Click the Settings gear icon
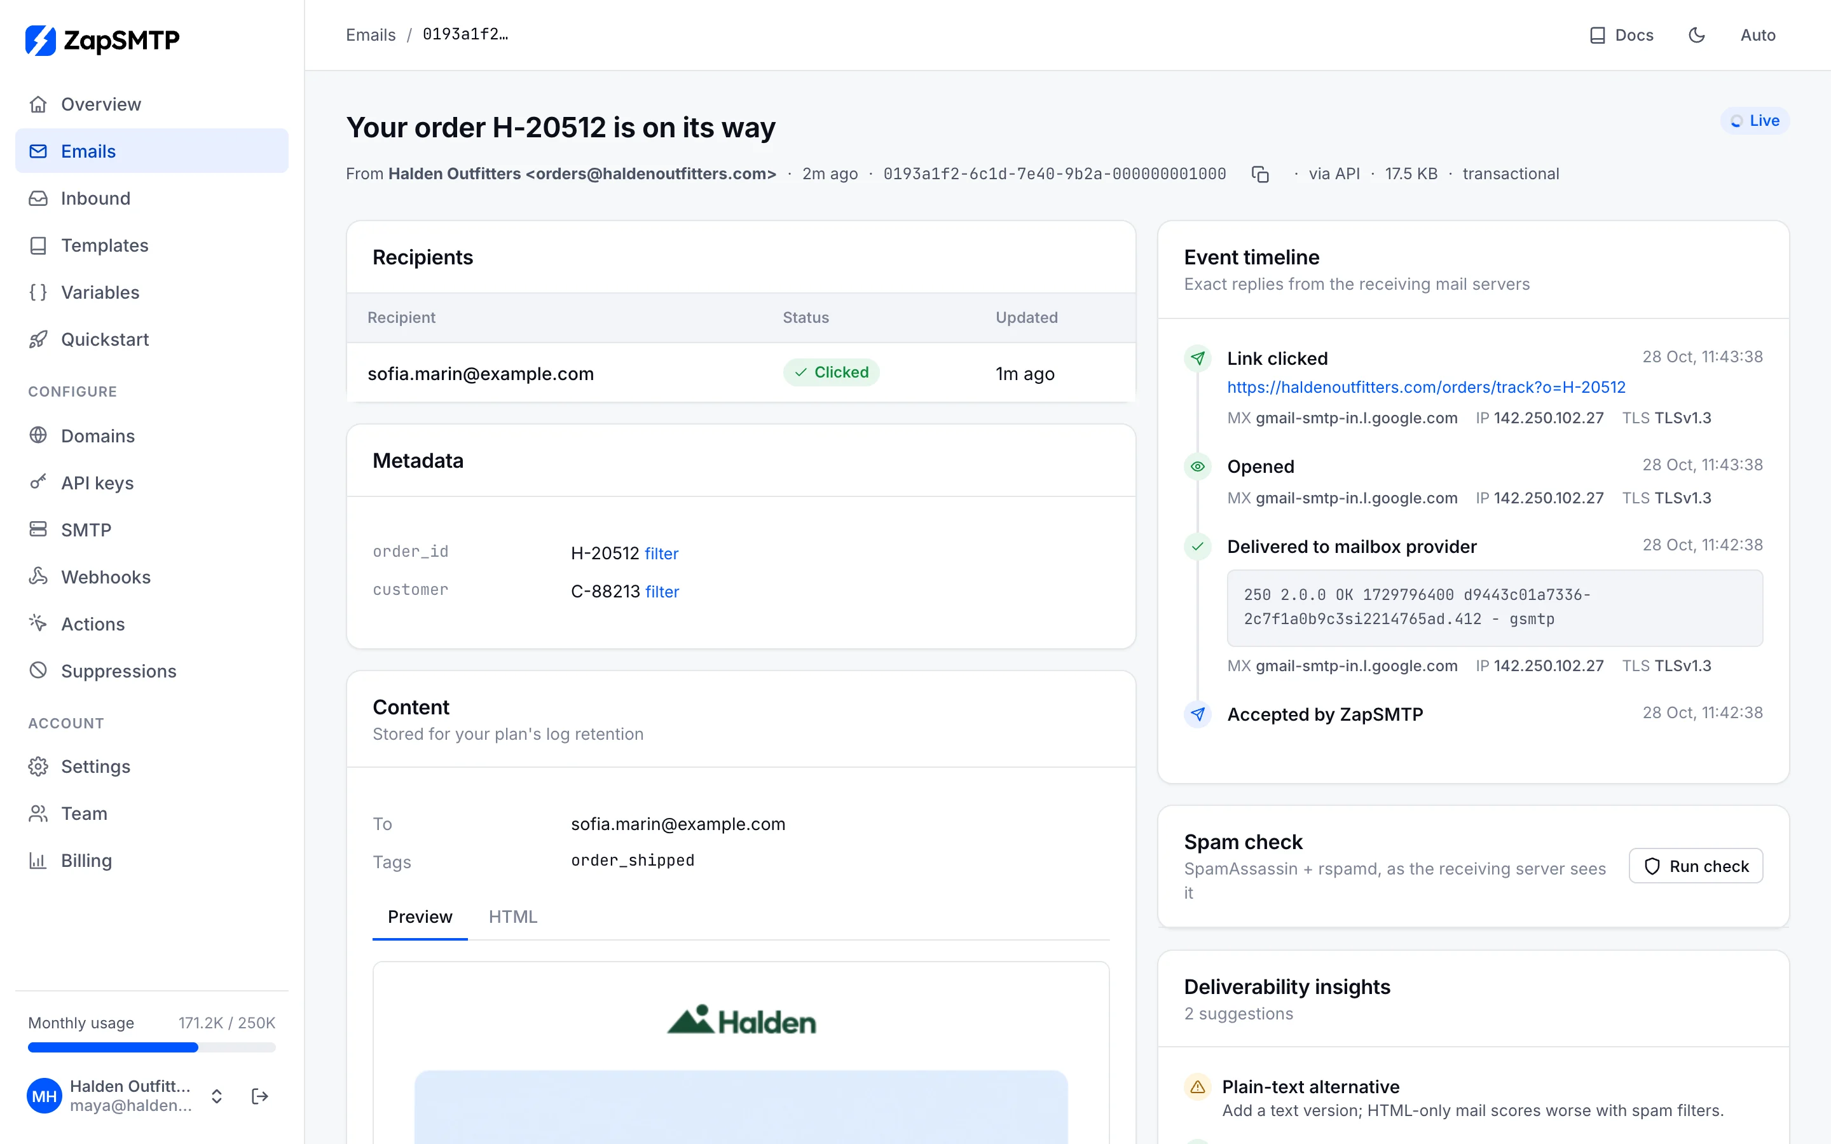The width and height of the screenshot is (1831, 1144). [x=38, y=766]
